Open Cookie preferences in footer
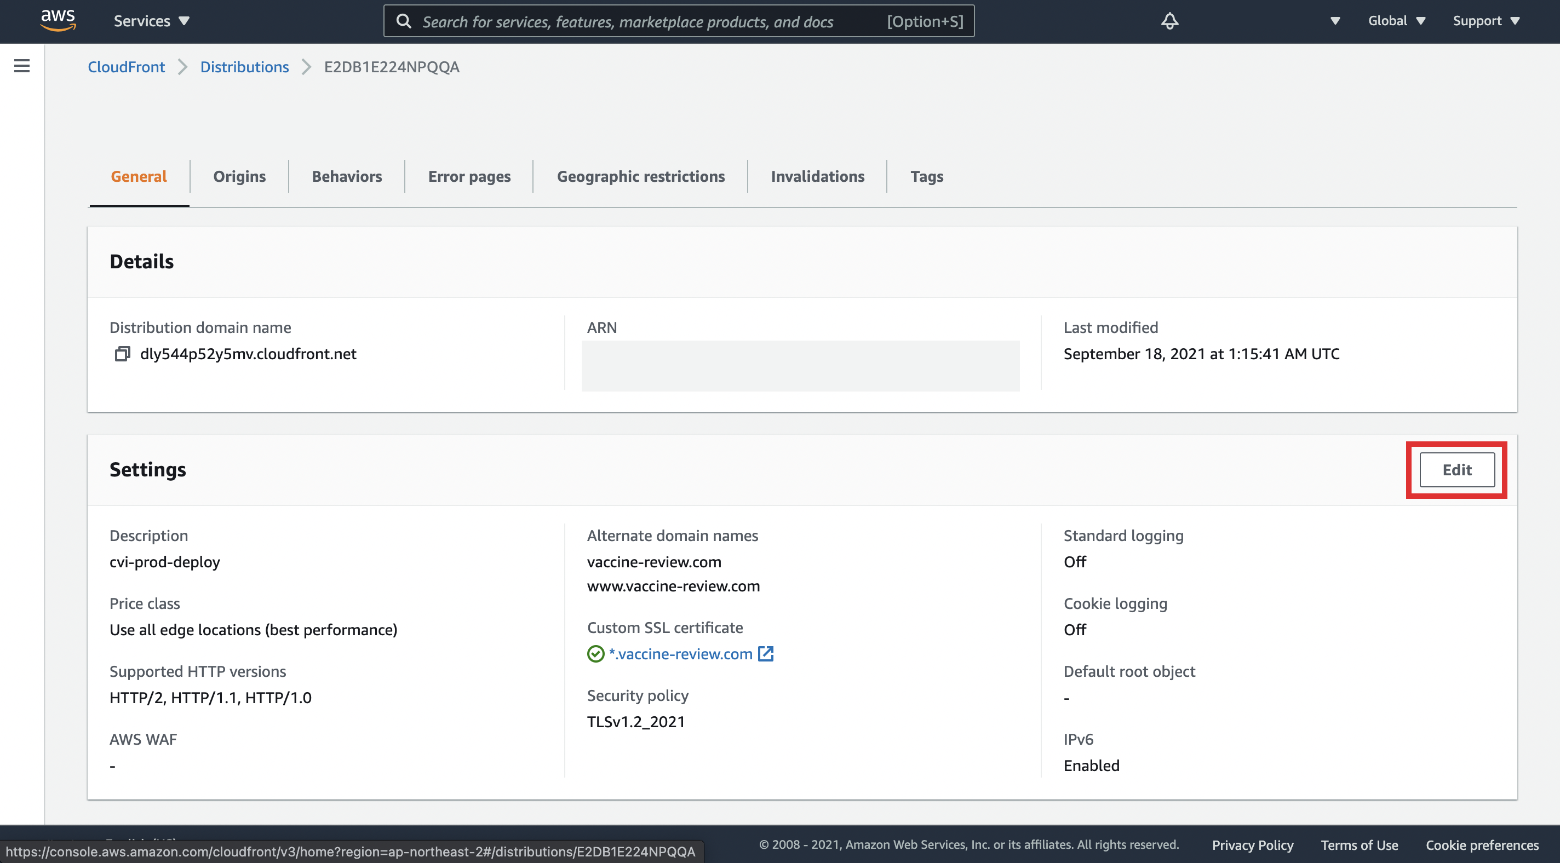Viewport: 1560px width, 863px height. [x=1482, y=845]
